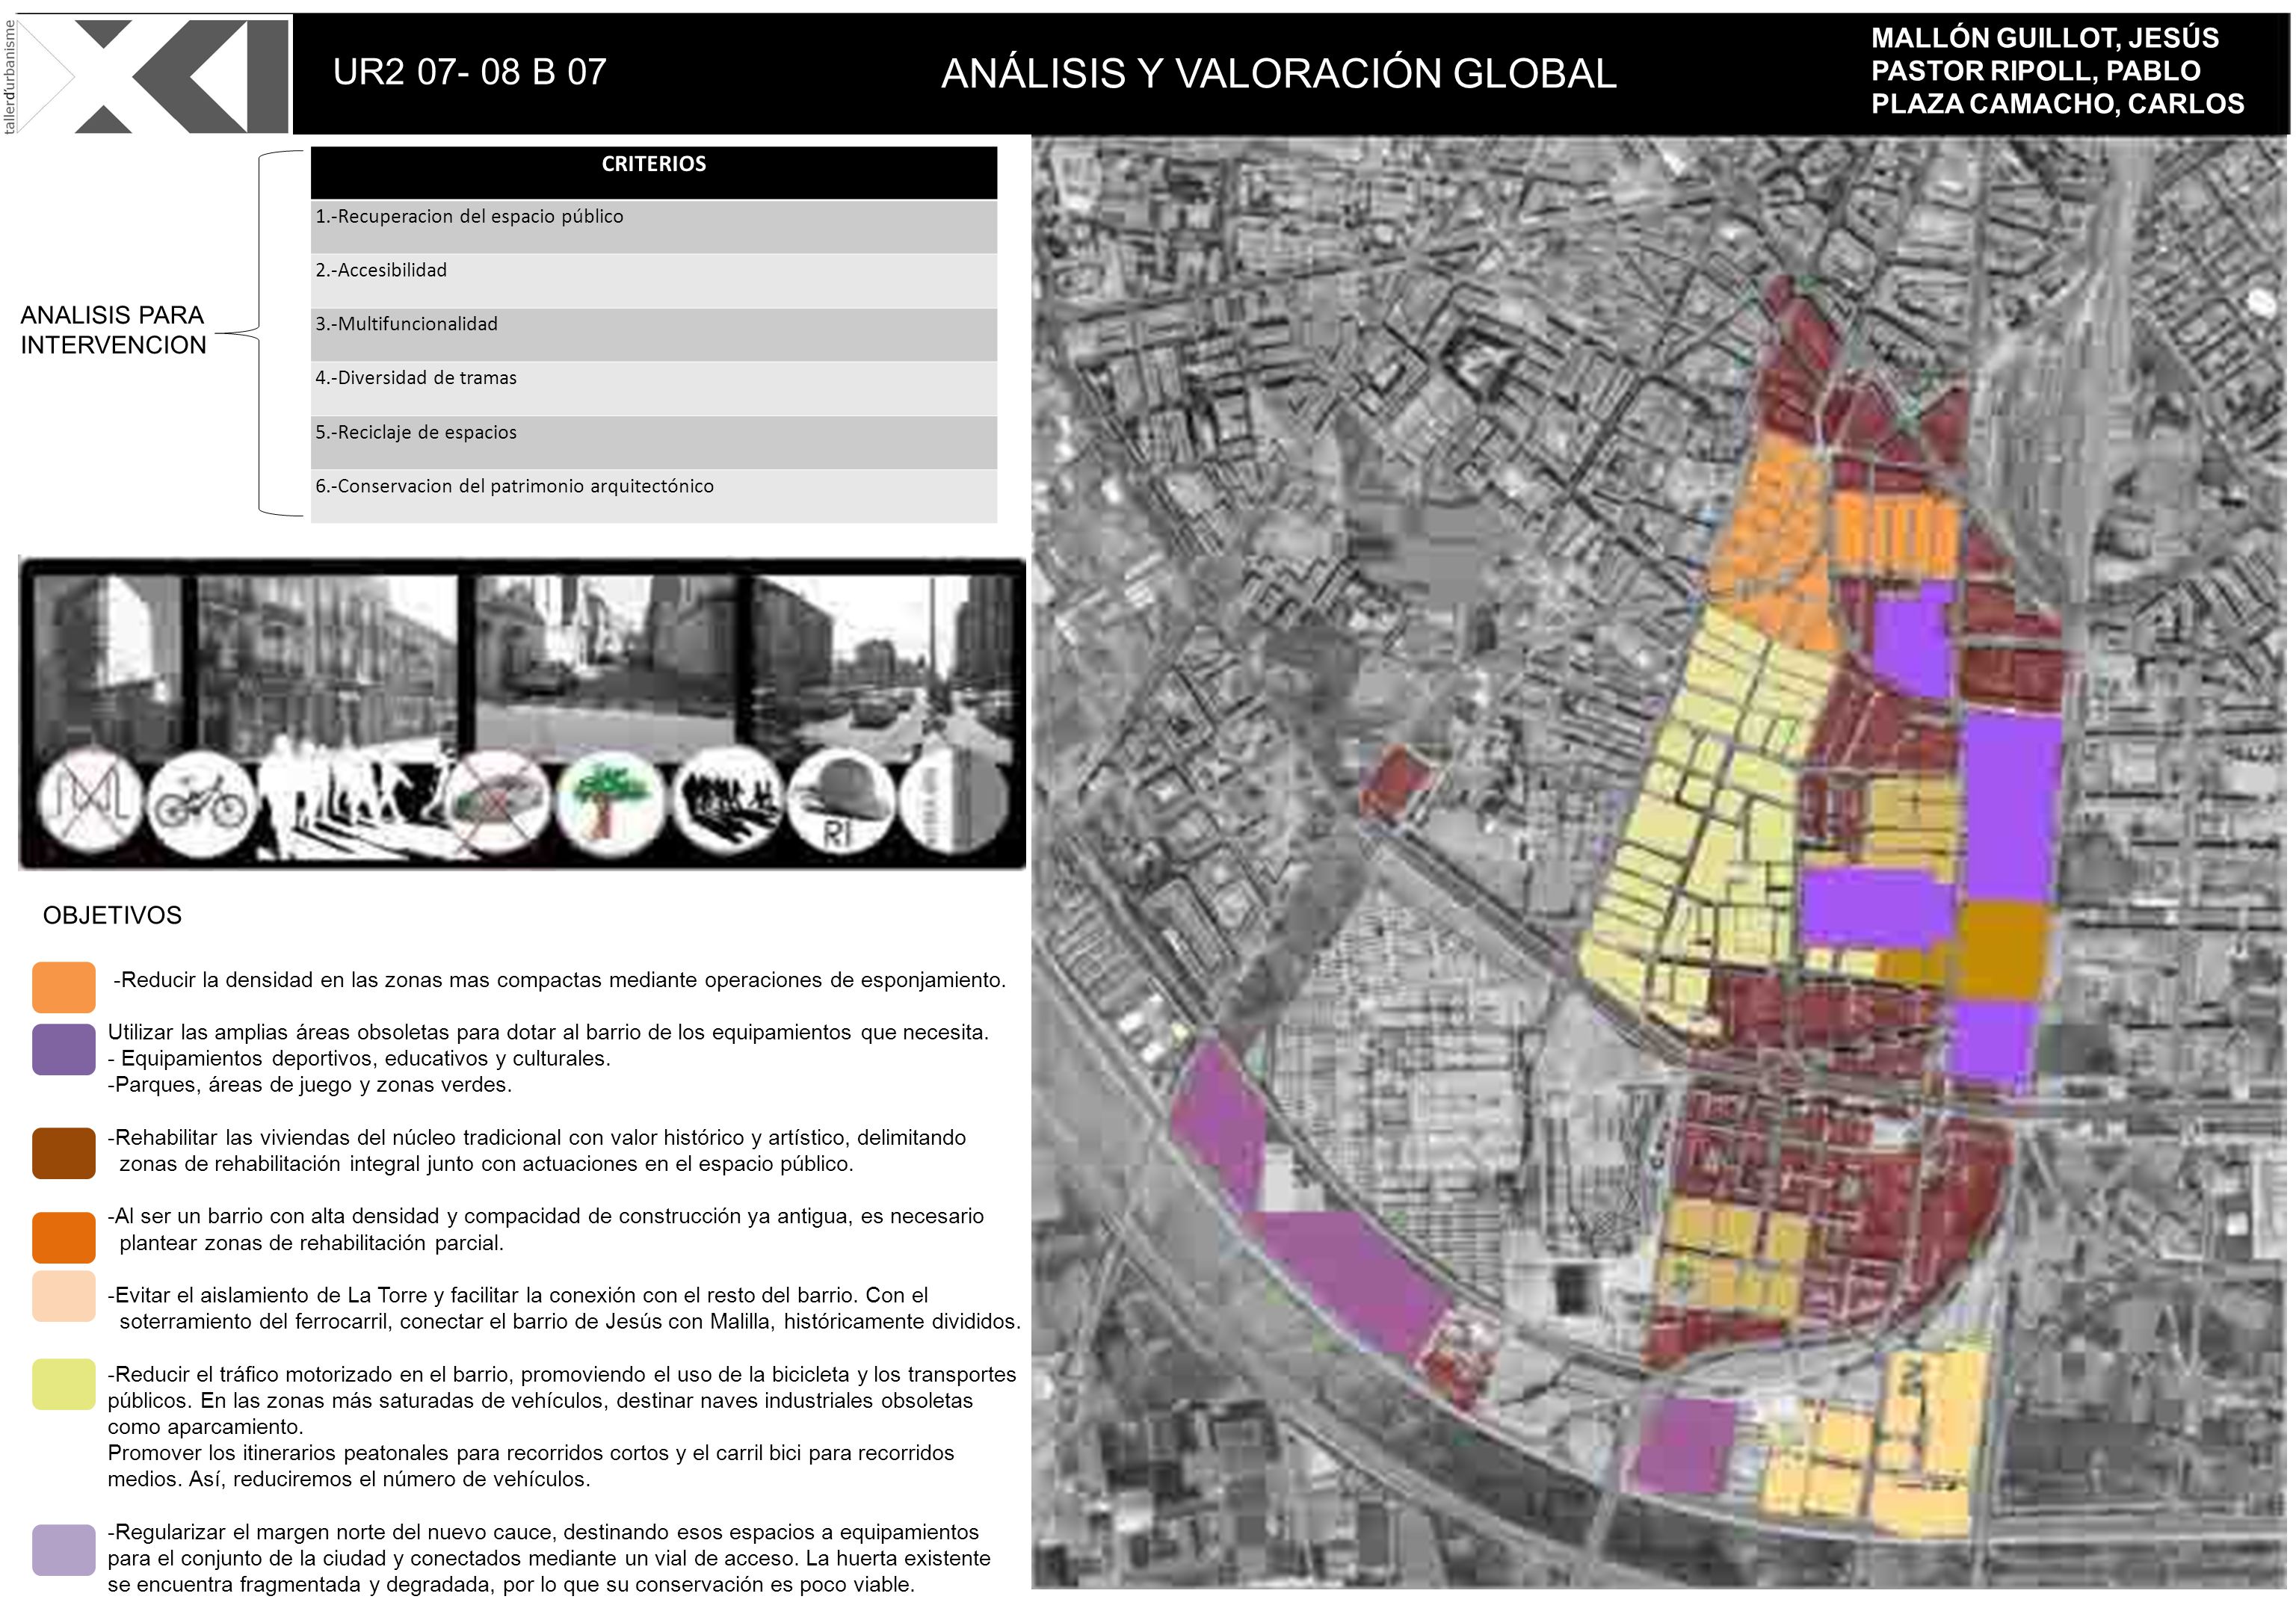2296x1623 pixels.
Task: Click the 'ANALISIS PARA INTERVENCION' label
Action: 113,330
